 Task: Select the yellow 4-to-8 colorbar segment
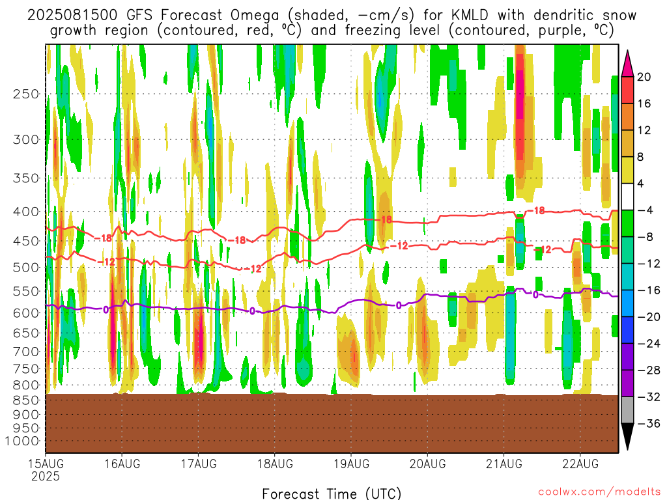(x=627, y=170)
